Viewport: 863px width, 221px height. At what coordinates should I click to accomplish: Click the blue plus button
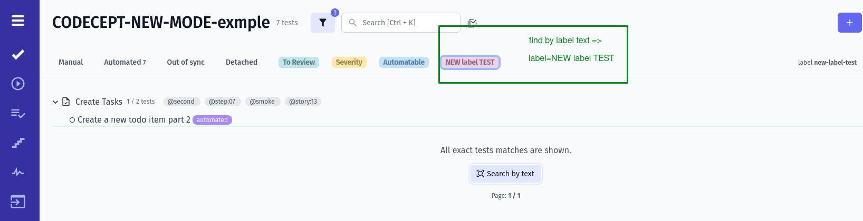pos(849,23)
